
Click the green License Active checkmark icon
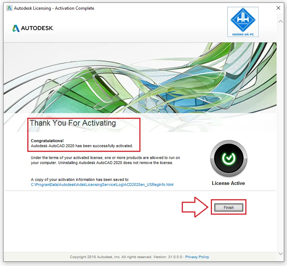[228, 158]
